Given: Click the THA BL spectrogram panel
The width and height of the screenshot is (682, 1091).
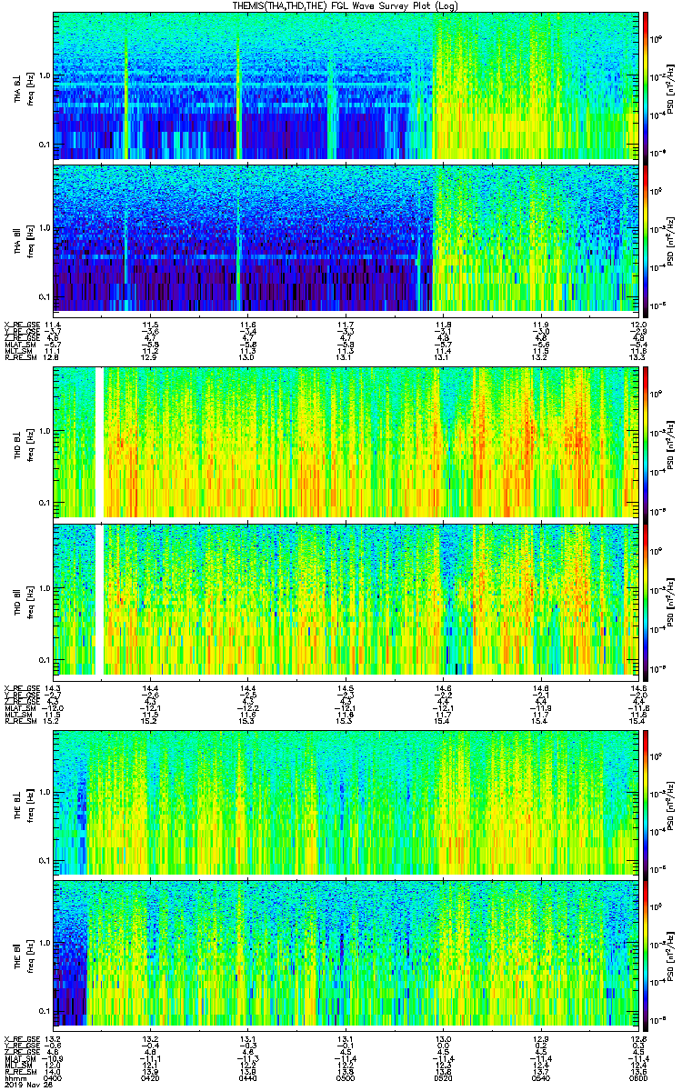Looking at the screenshot, I should tap(346, 86).
